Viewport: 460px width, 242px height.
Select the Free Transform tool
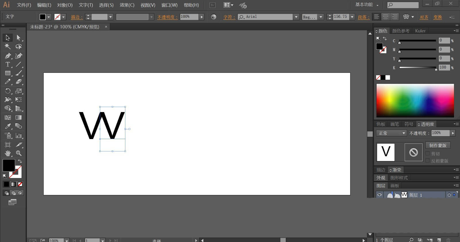coord(18,99)
